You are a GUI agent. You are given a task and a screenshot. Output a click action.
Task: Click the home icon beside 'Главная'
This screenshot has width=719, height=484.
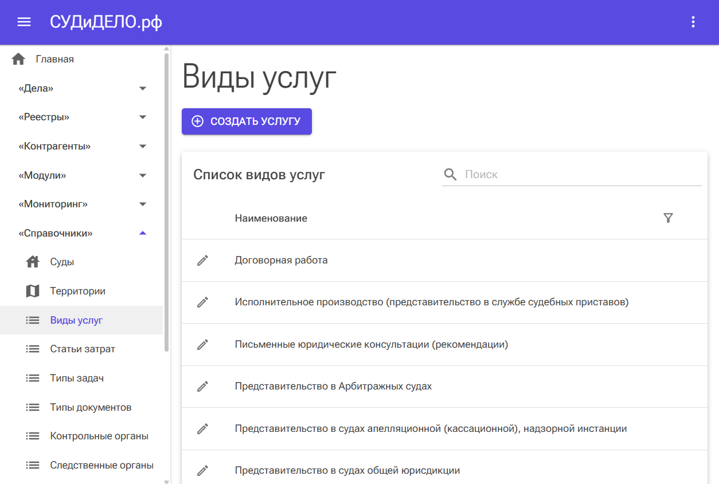18,59
